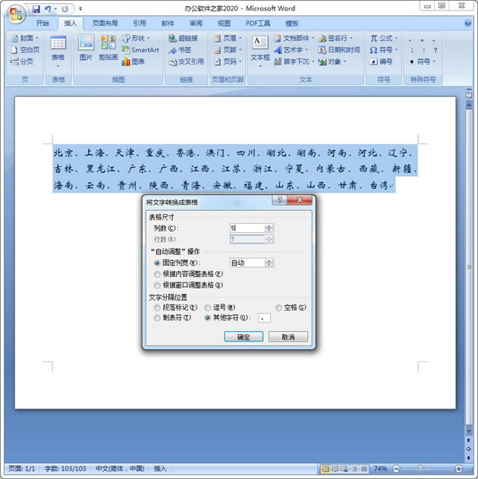Switch to the Page Layout tab

[105, 24]
